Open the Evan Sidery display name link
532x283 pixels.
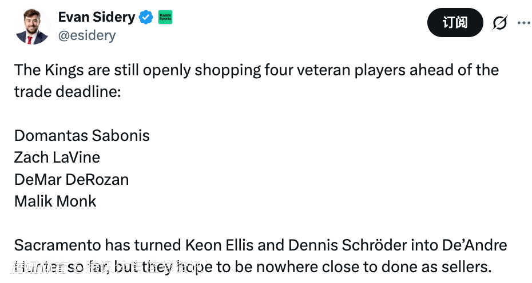(96, 18)
